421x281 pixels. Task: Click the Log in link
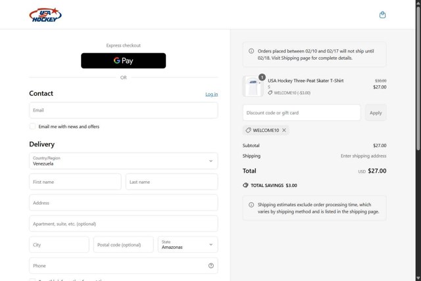point(211,94)
